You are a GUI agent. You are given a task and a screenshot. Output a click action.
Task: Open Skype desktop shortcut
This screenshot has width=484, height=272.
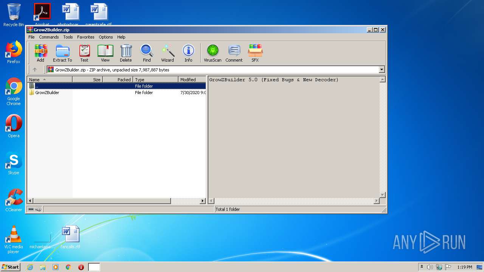14,163
